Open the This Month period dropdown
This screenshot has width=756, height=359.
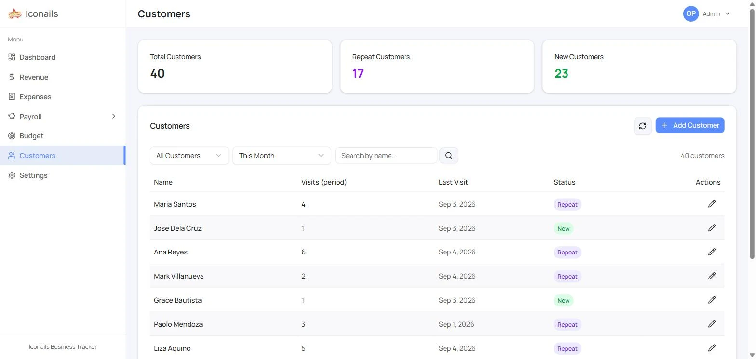click(x=282, y=156)
